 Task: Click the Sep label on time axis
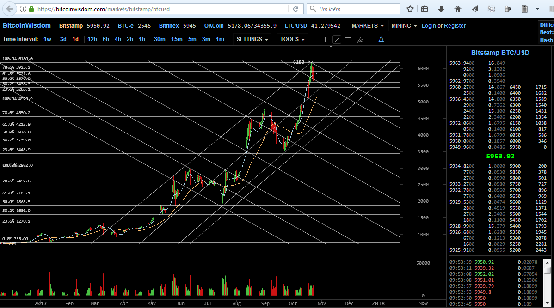click(x=265, y=303)
